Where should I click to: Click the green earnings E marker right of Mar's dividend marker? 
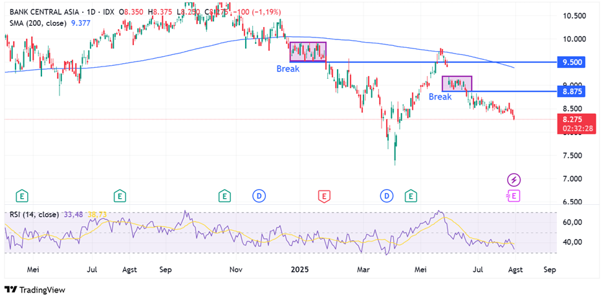tap(411, 196)
